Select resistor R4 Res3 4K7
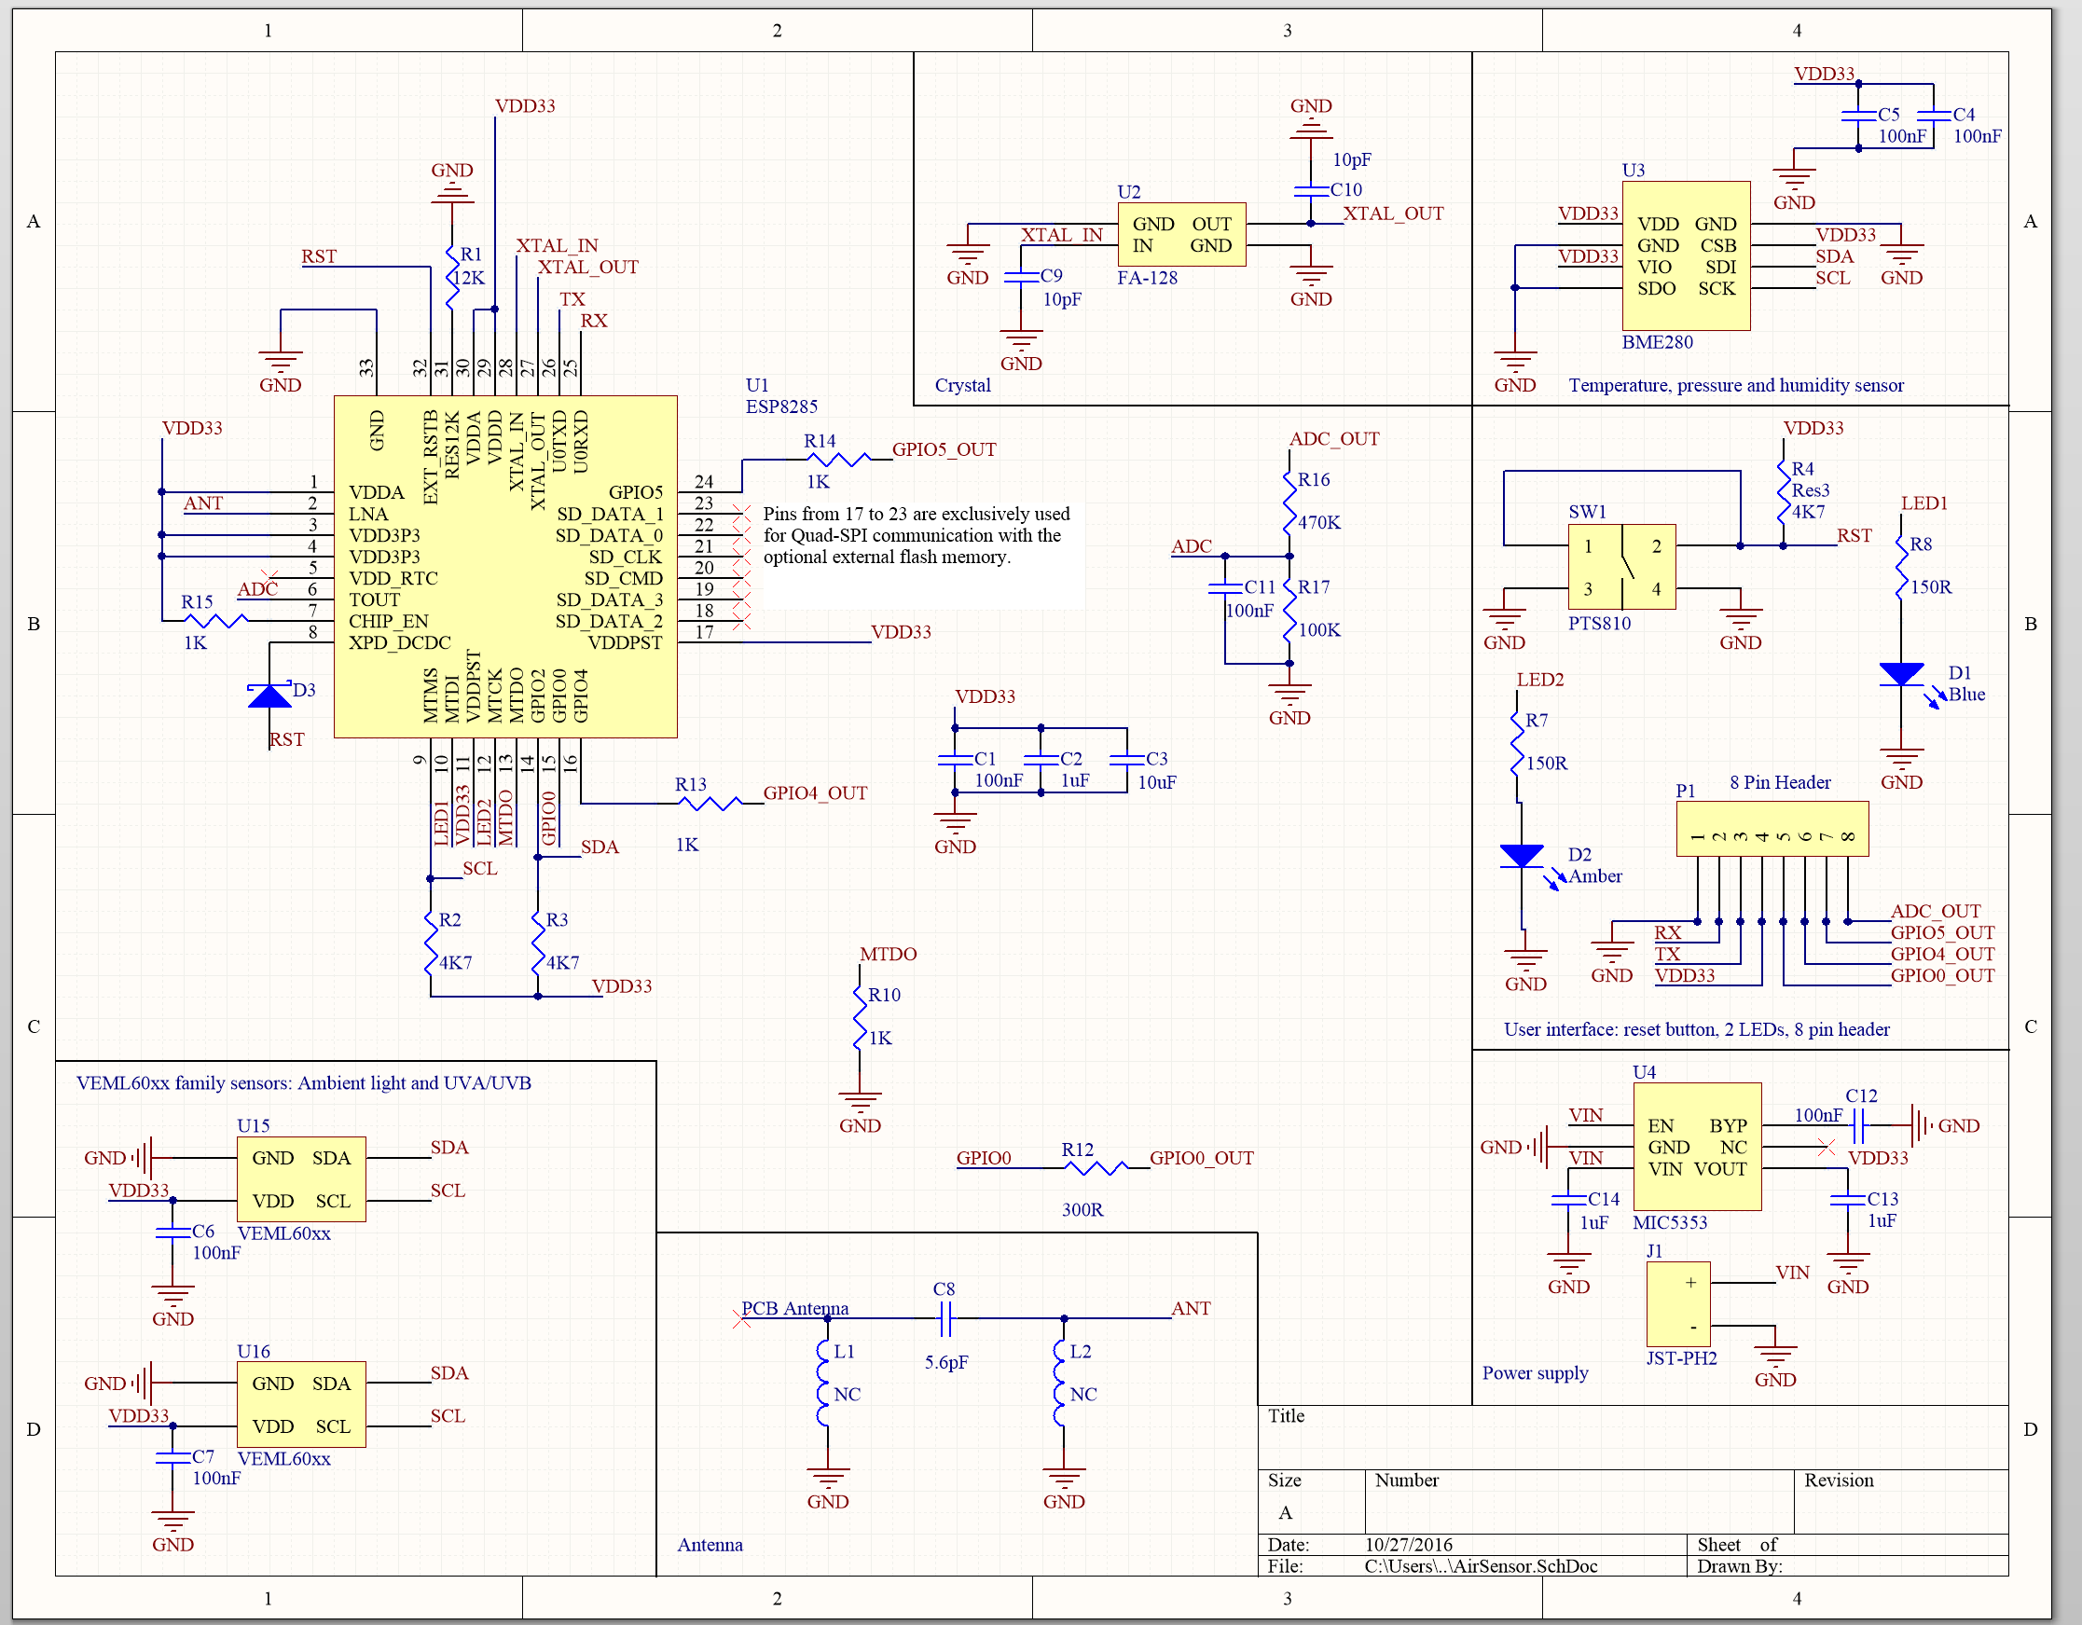The height and width of the screenshot is (1625, 2082). pyautogui.click(x=1783, y=492)
